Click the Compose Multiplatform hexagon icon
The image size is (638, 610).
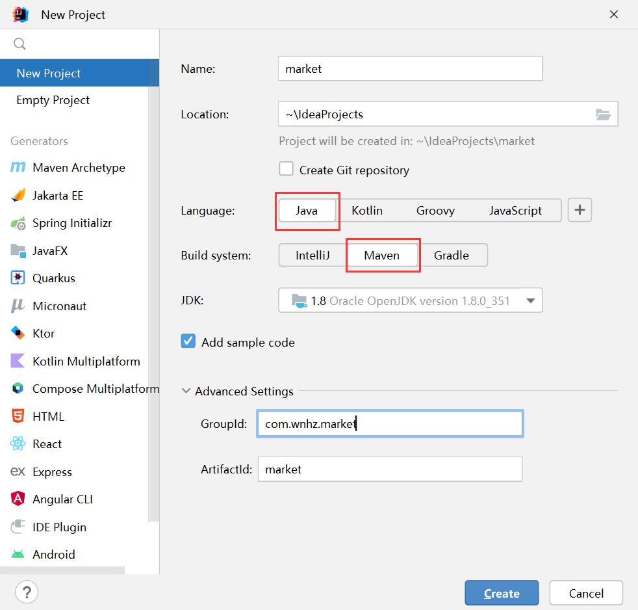click(18, 388)
